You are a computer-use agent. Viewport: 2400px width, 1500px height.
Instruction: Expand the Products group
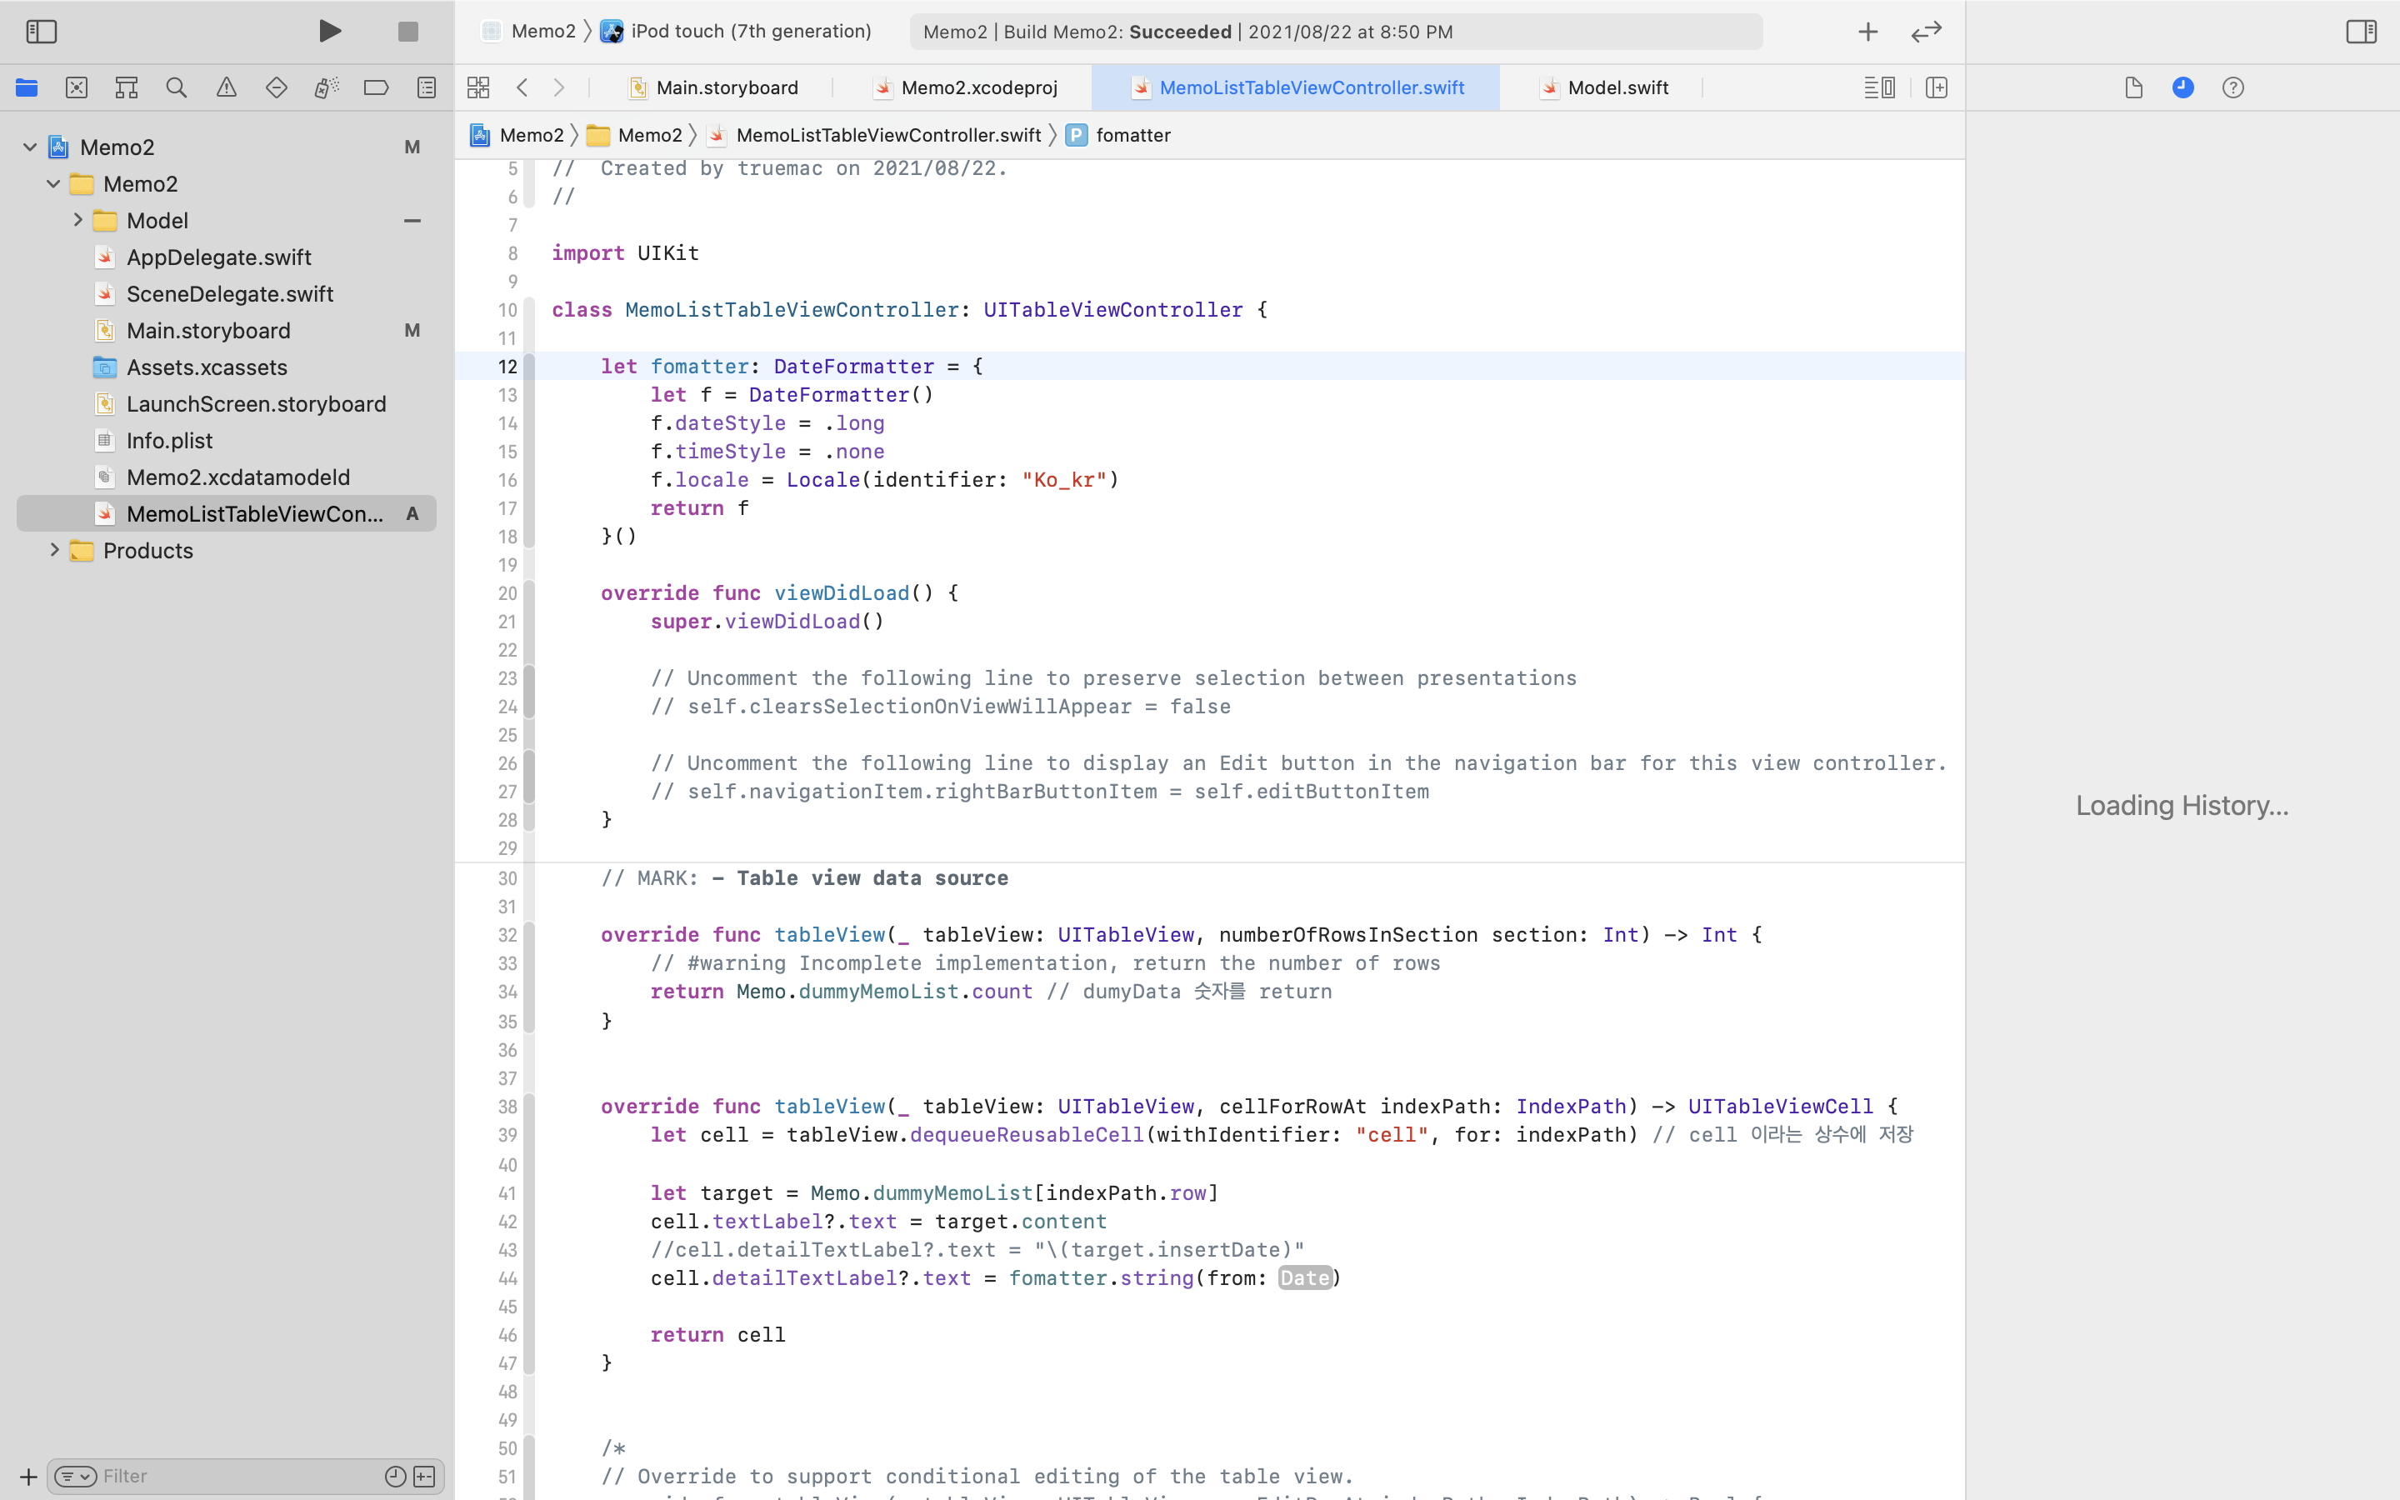tap(54, 550)
